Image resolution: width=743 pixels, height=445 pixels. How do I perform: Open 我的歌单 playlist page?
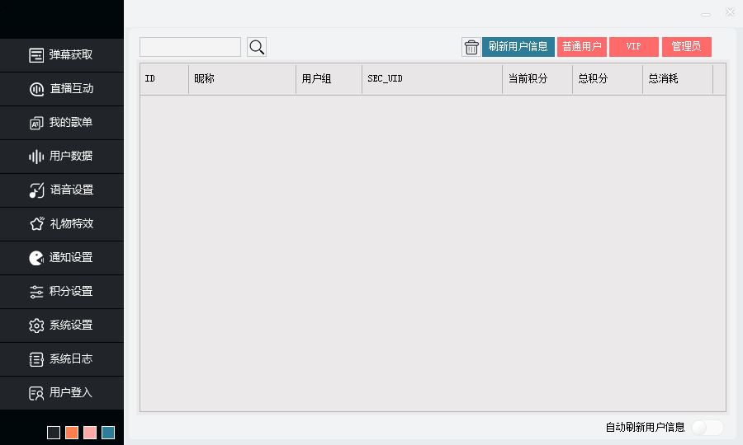click(62, 122)
